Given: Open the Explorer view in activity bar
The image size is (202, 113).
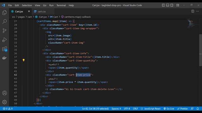Looking at the screenshot, I should click(4, 13).
